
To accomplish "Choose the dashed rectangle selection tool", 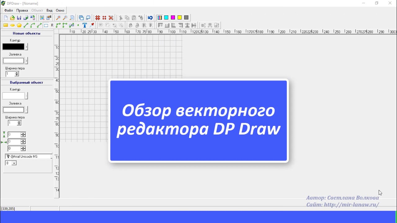I will 46,25.
